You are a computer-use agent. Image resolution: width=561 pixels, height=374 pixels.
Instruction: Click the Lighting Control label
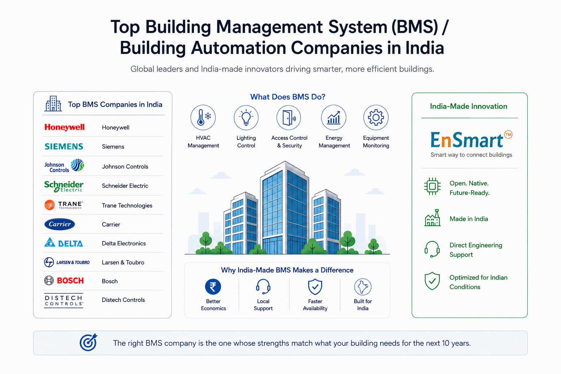pyautogui.click(x=246, y=142)
